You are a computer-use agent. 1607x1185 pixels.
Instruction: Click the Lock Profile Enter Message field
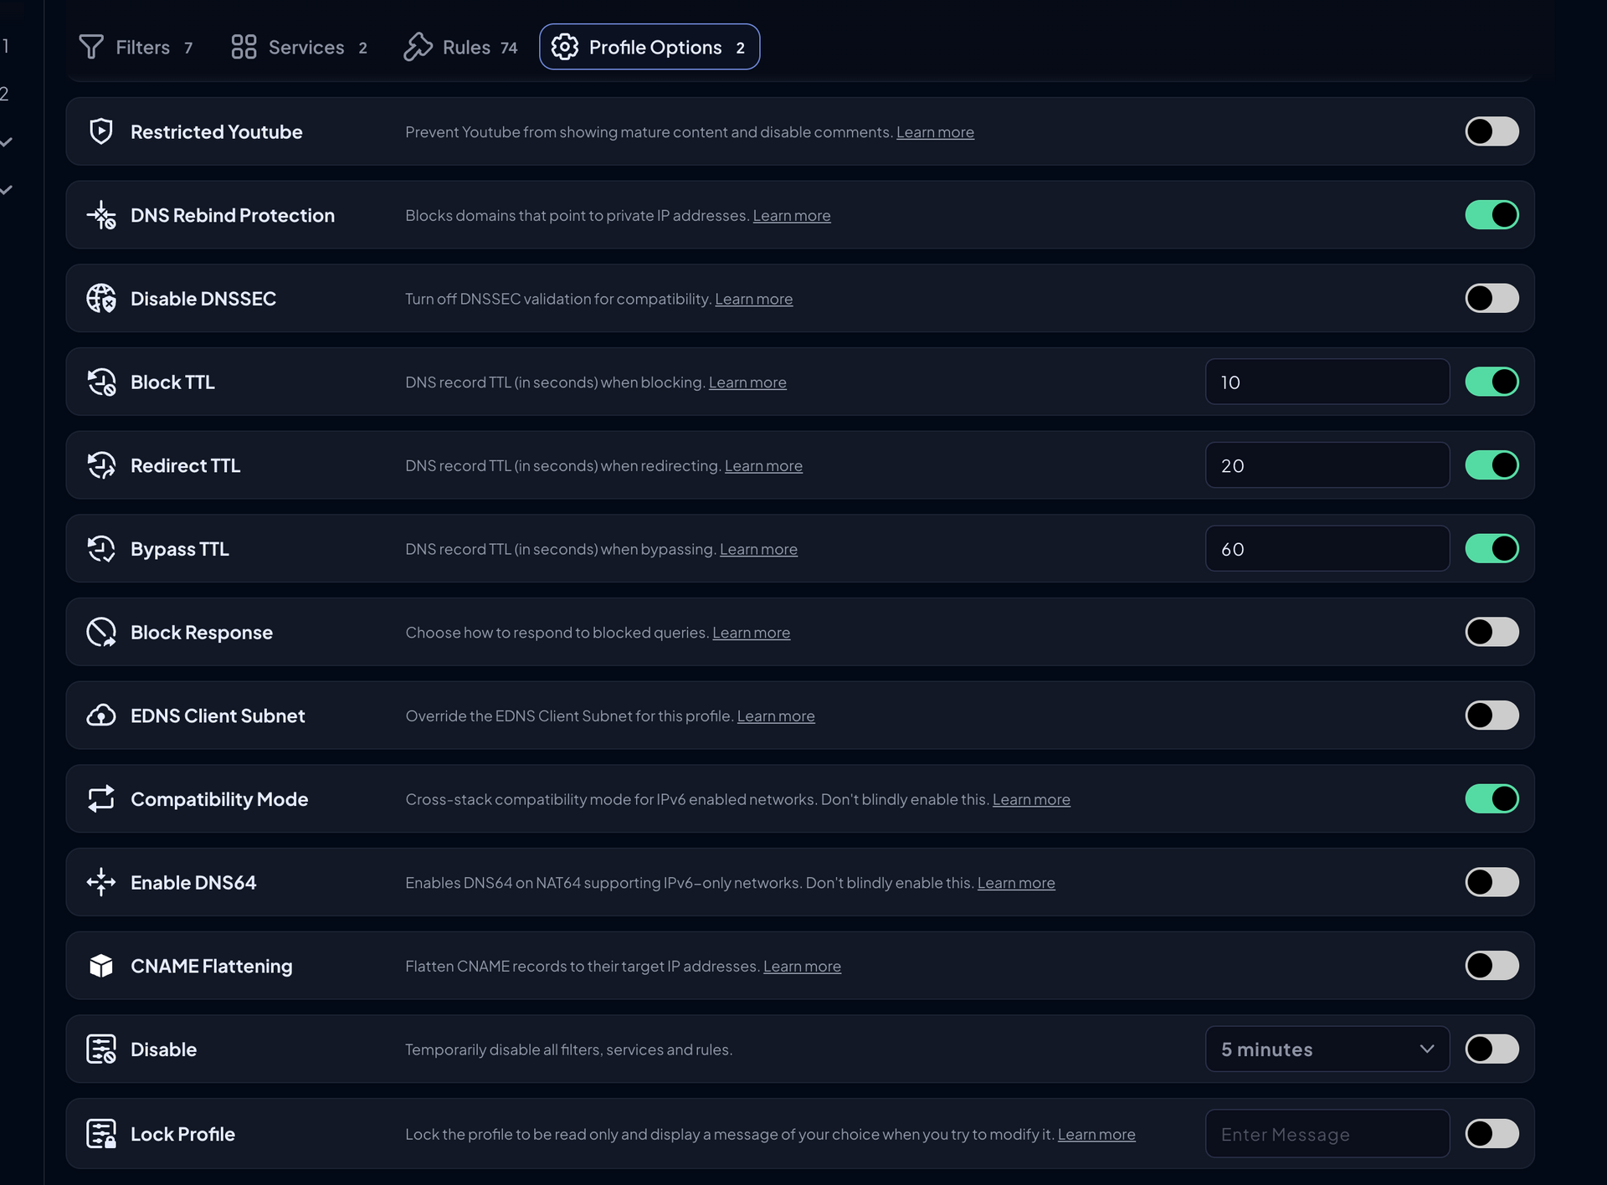1327,1134
